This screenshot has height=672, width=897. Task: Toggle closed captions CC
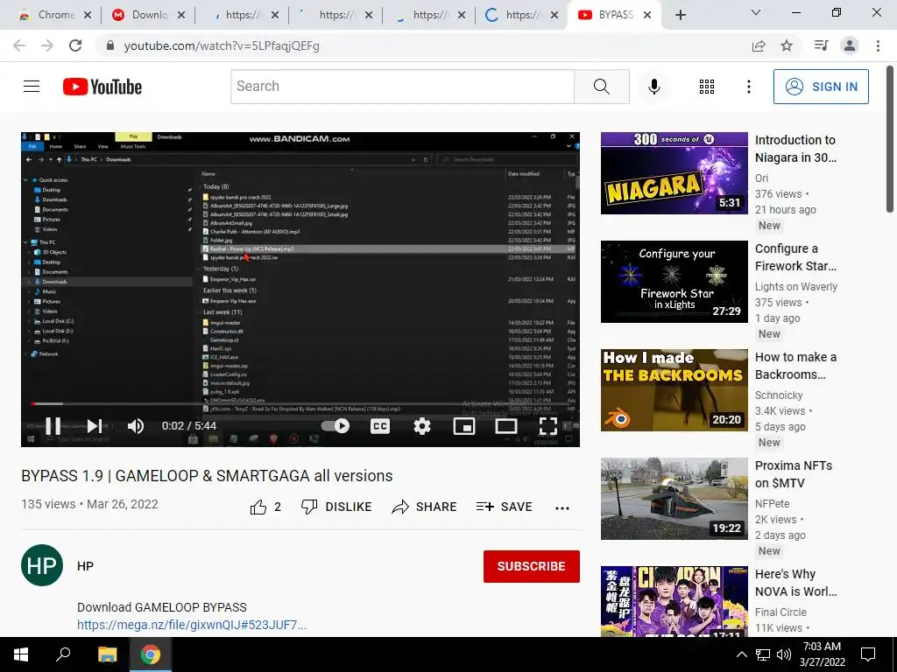(380, 426)
